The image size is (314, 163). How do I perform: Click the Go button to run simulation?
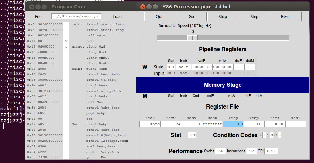click(191, 17)
